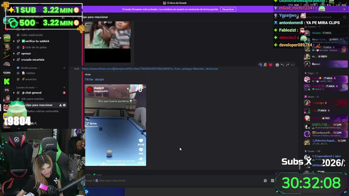Screen dimensions: 349x196
Task: Open cruzada-escarlata channel
Action: [x=41, y=60]
